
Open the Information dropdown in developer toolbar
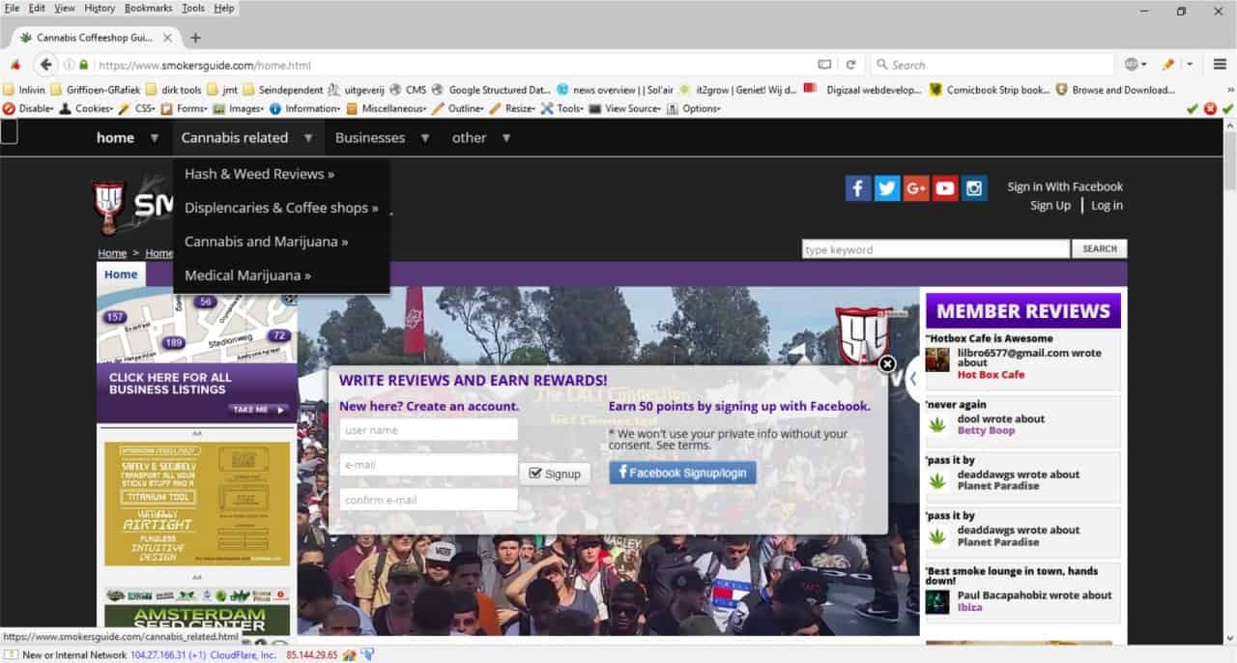[304, 109]
